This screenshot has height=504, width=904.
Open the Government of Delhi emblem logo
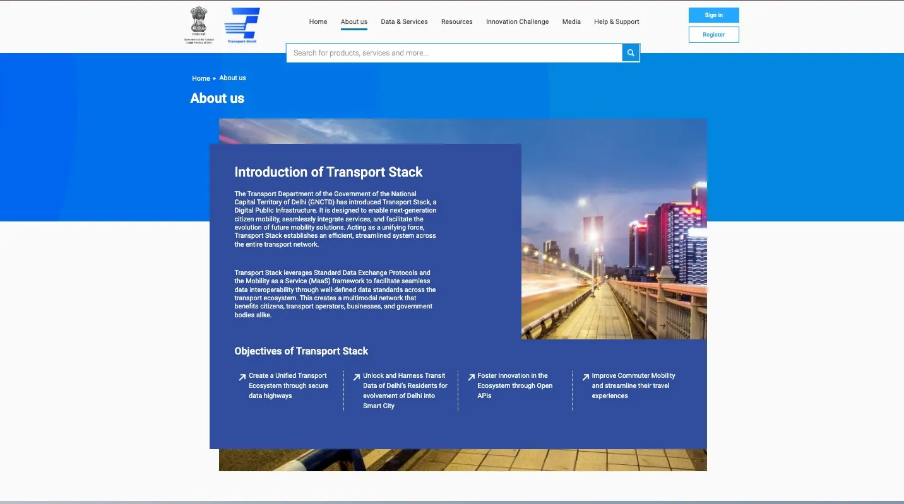[199, 25]
